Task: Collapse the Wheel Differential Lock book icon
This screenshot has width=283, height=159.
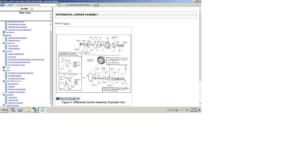Action: pos(4,81)
